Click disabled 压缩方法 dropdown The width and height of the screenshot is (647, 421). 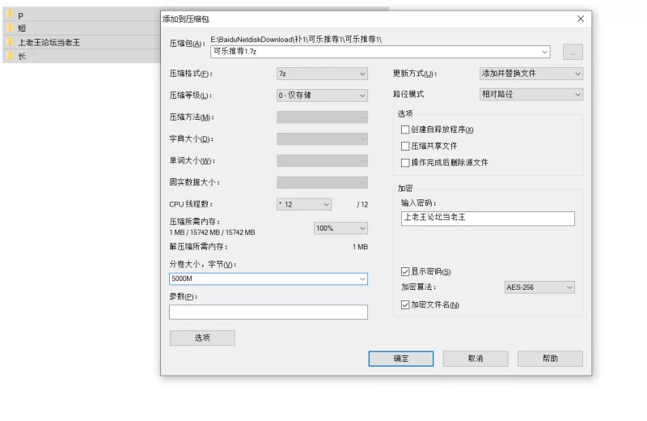pyautogui.click(x=322, y=117)
